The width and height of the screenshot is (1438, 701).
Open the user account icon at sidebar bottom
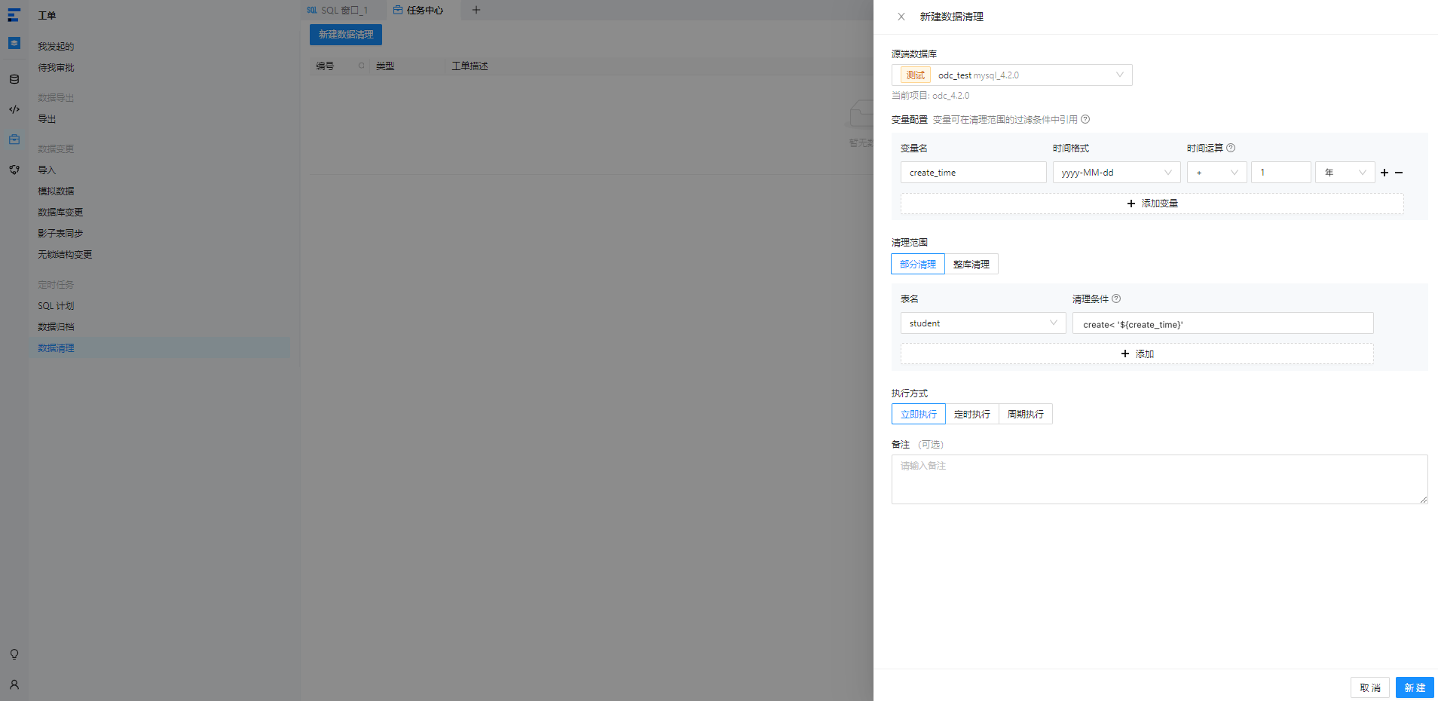14,684
